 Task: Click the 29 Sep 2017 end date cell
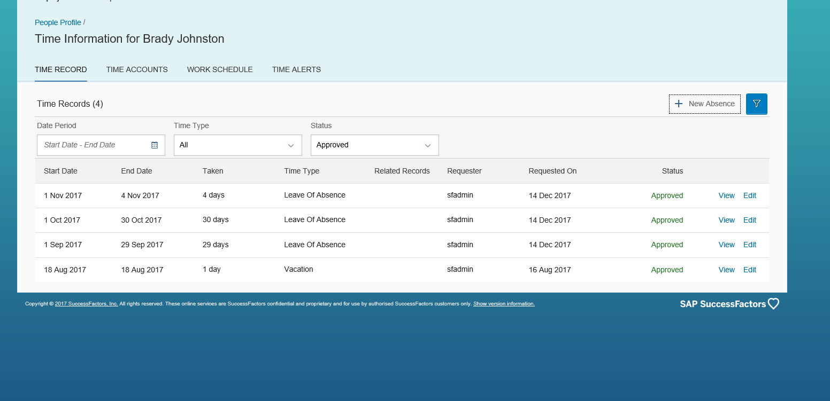(142, 245)
